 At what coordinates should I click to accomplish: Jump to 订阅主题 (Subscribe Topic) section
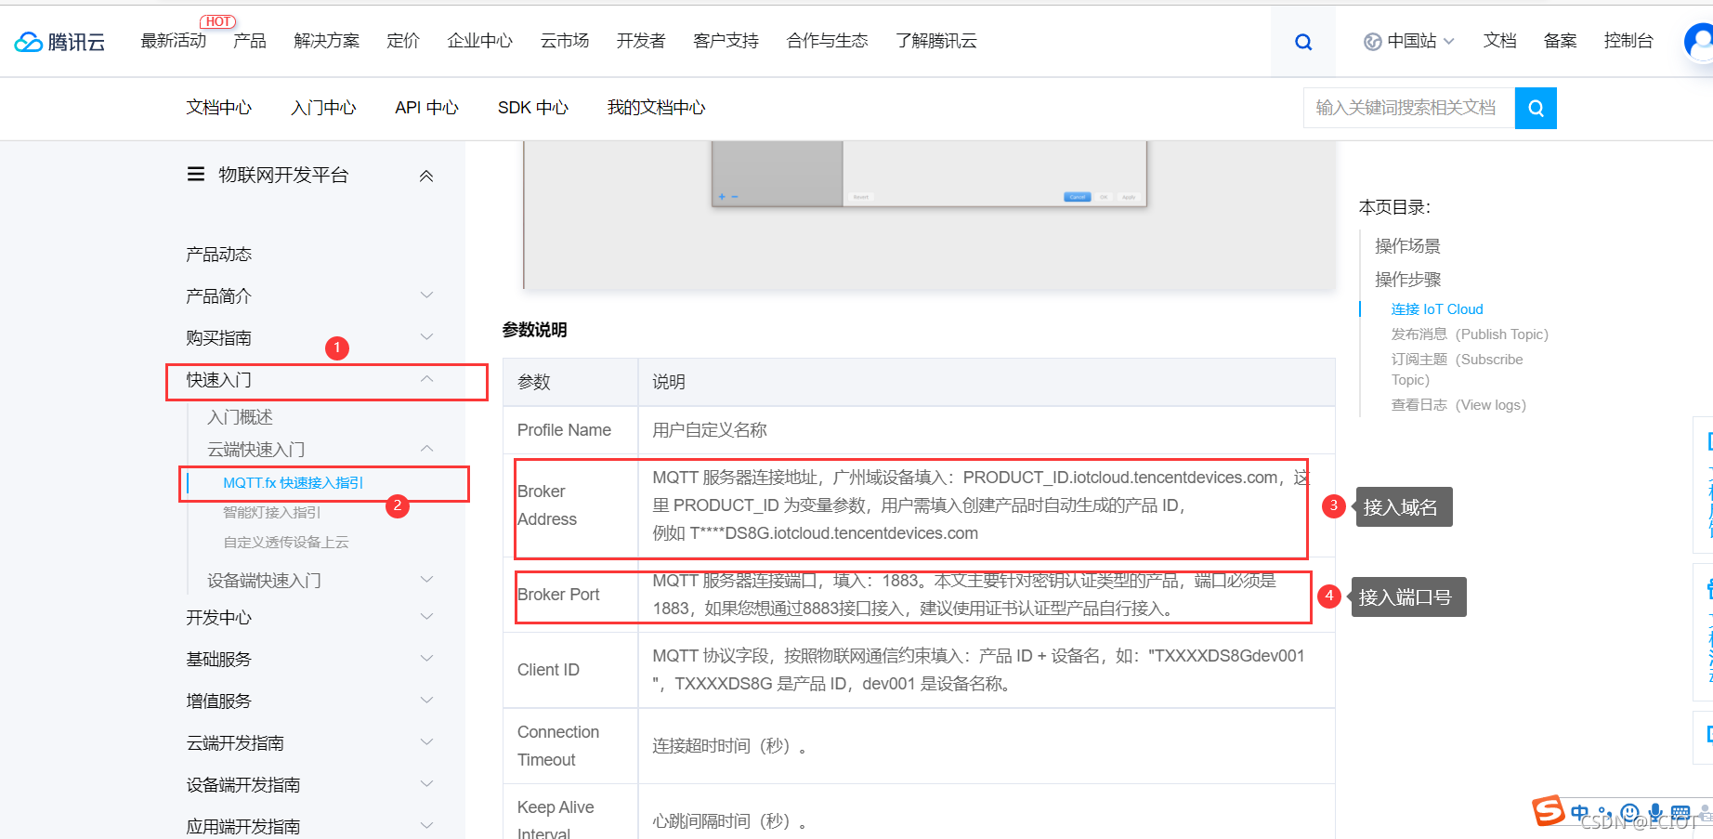(x=1457, y=369)
